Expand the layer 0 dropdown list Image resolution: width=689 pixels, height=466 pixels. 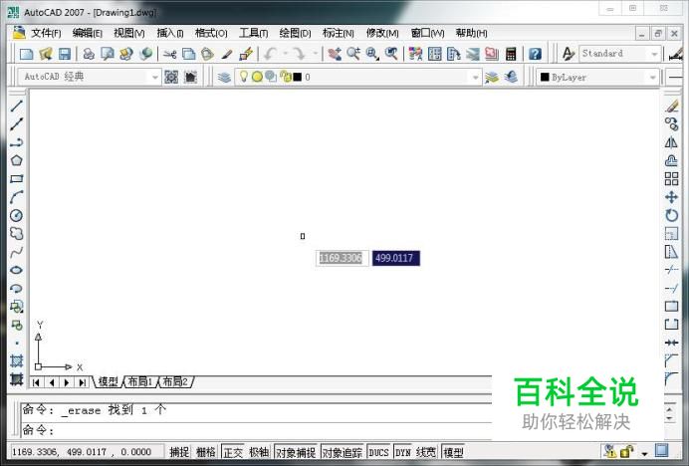coord(475,78)
